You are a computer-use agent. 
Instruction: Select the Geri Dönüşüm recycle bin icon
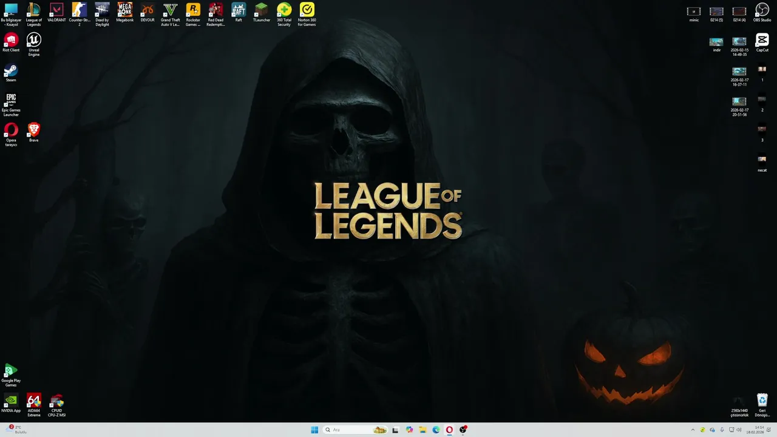pyautogui.click(x=762, y=405)
